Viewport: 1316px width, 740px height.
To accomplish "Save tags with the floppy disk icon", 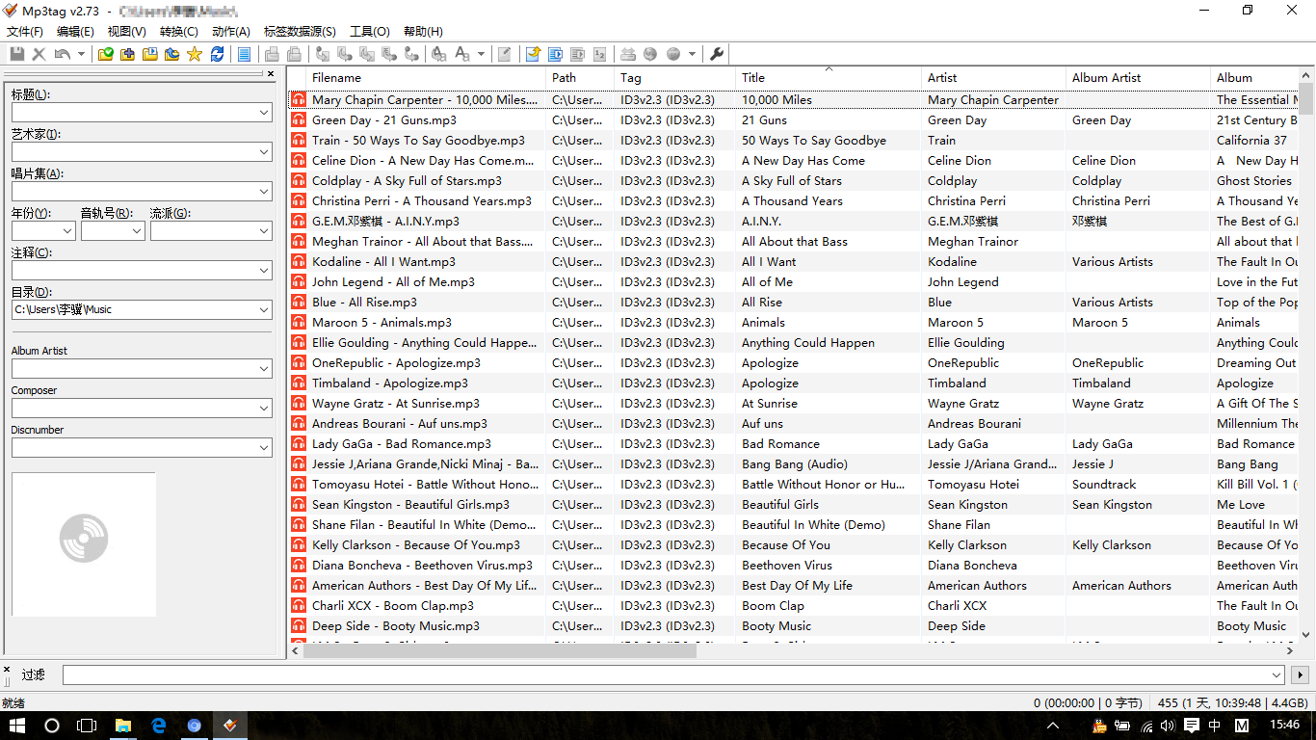I will click(17, 54).
